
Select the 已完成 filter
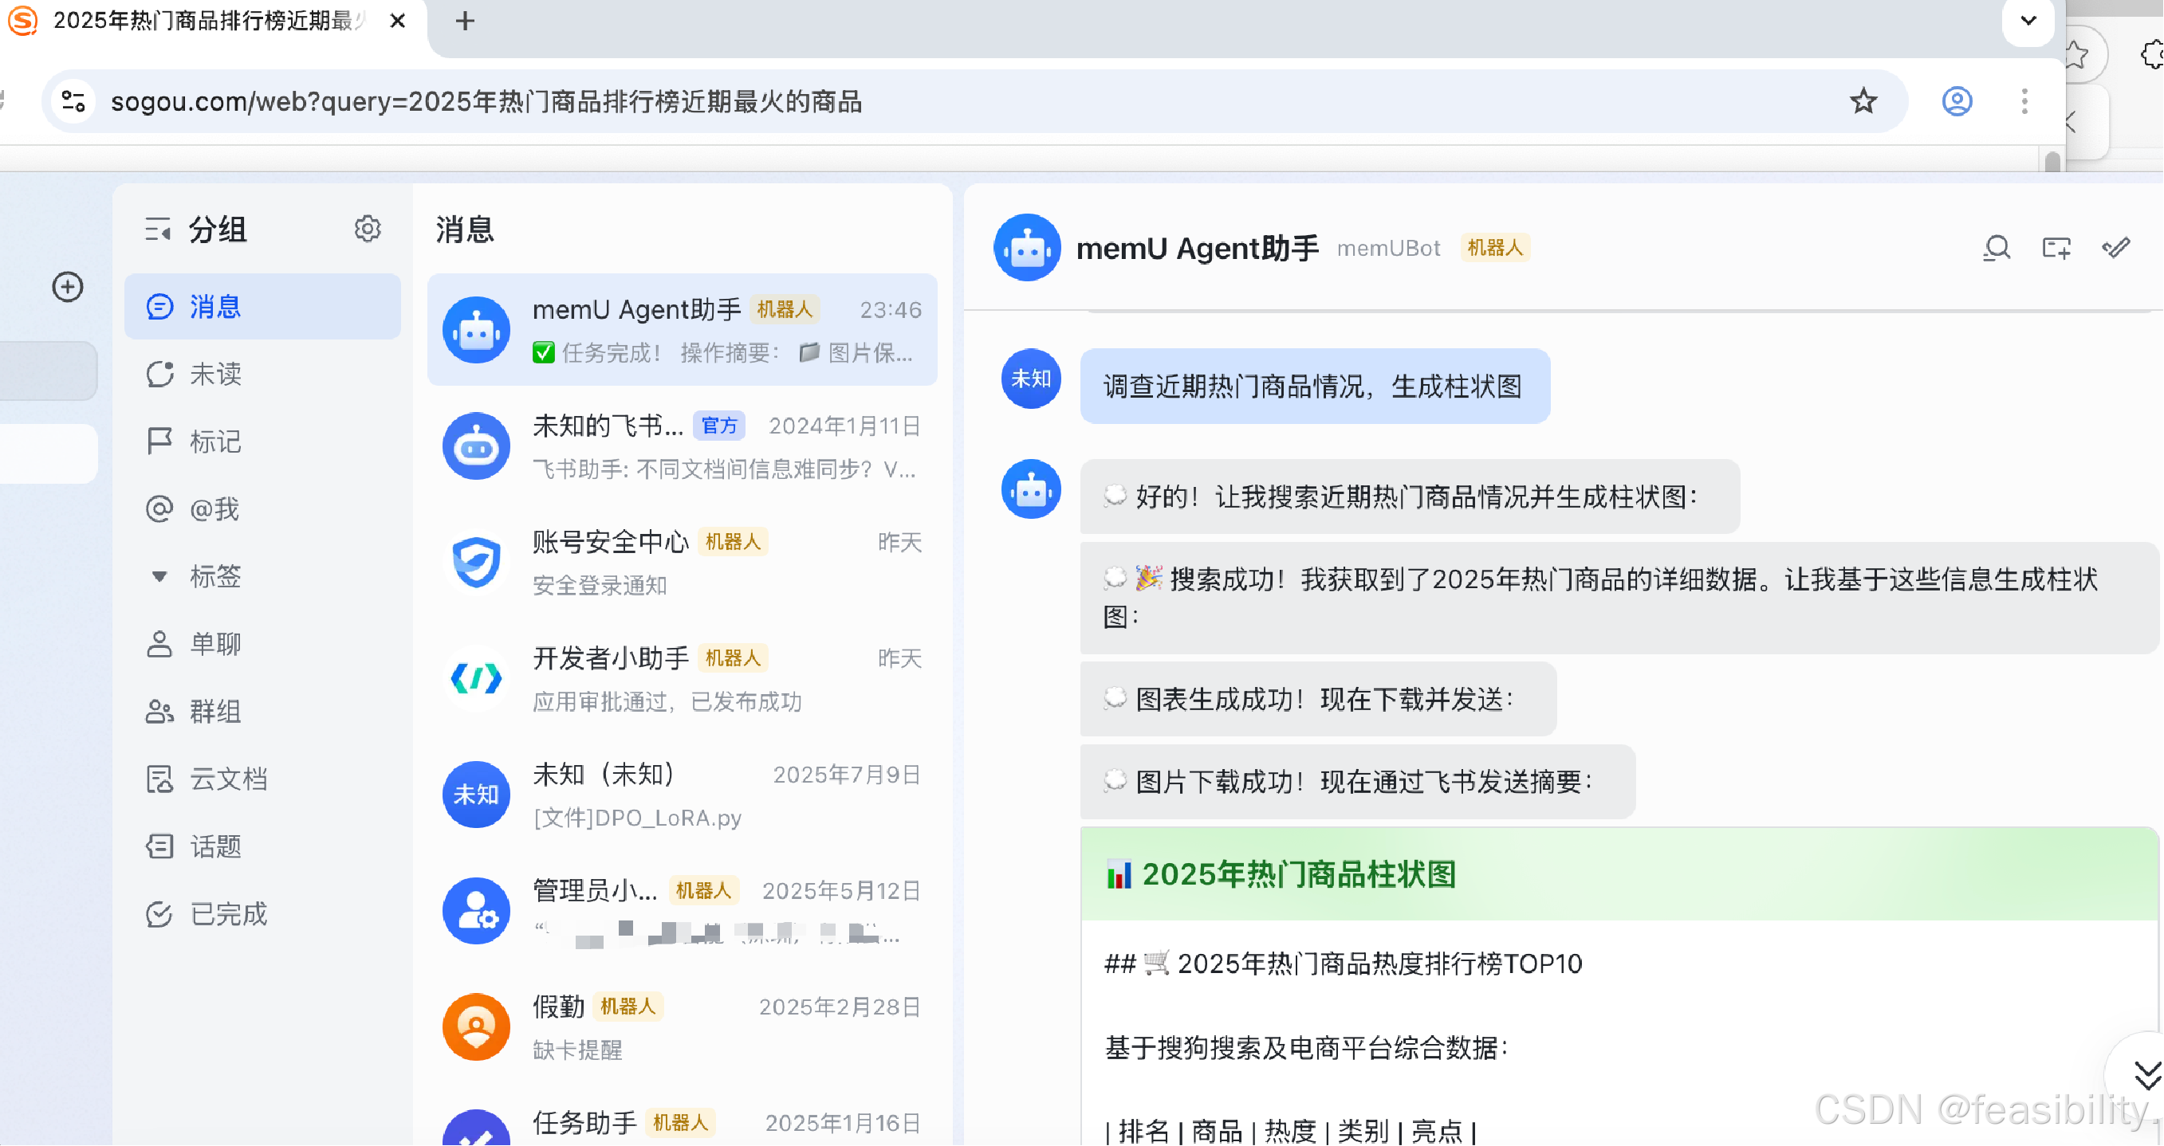pos(228,913)
